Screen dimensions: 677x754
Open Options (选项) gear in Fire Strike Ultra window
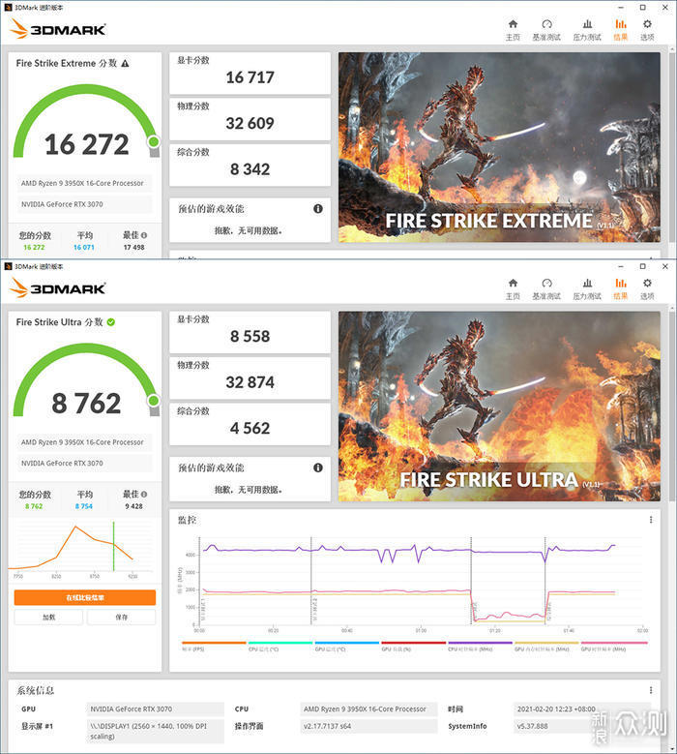tap(647, 288)
